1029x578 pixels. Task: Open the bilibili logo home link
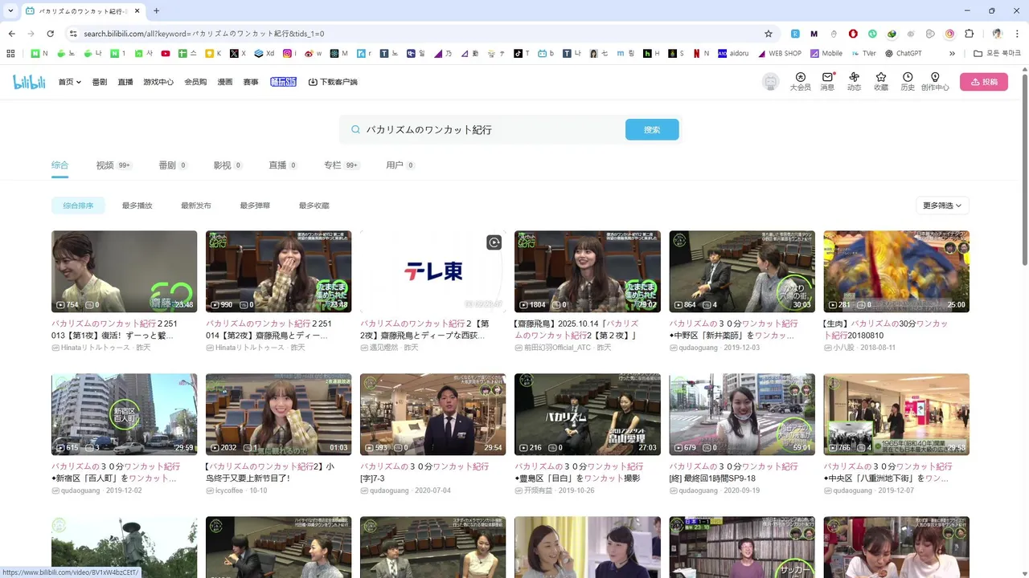[29, 82]
